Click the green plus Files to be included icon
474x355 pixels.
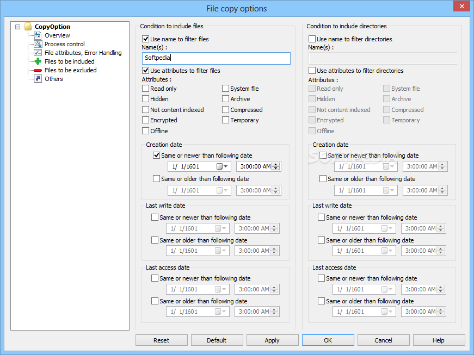(x=38, y=61)
